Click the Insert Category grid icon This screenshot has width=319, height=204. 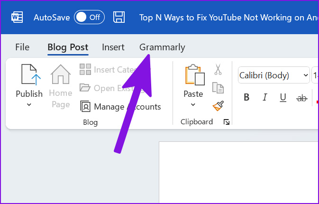85,69
